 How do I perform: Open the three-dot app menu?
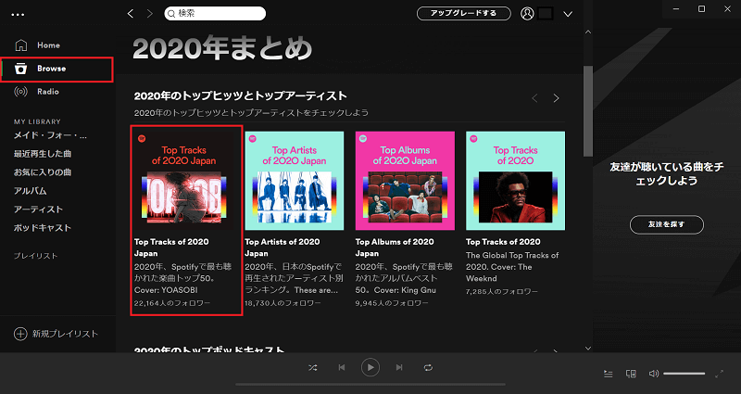click(18, 14)
